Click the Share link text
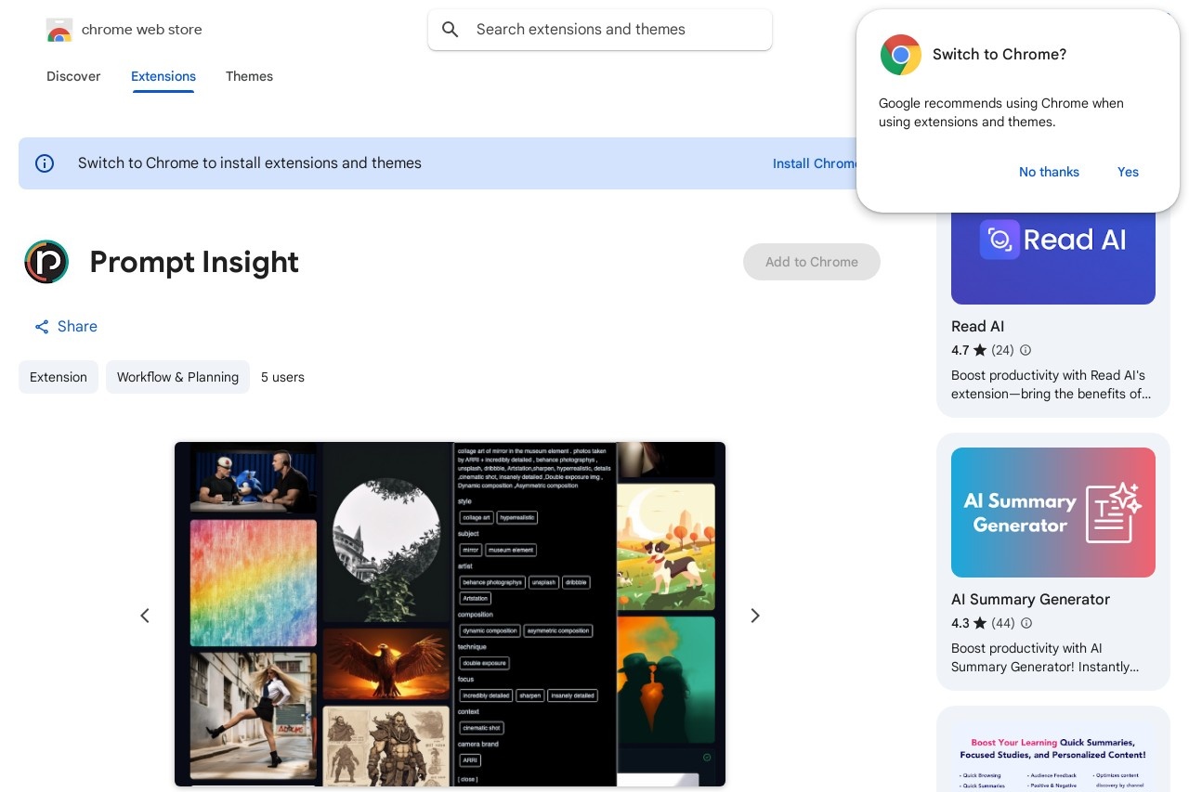 [77, 327]
